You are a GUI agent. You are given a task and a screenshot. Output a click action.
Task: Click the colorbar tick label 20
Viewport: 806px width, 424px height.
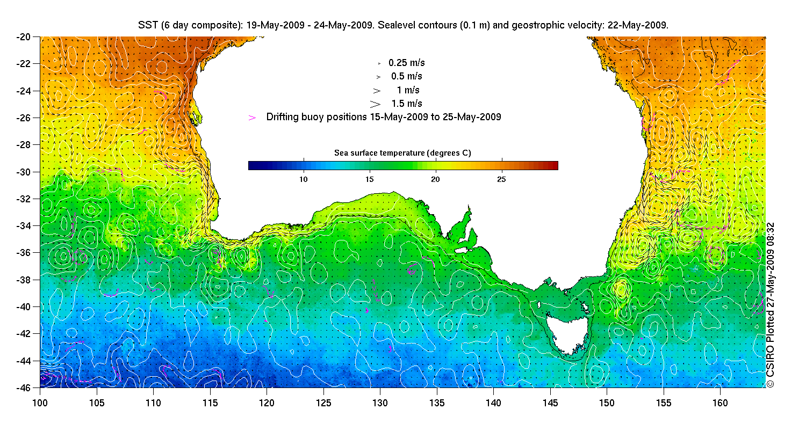[x=436, y=179]
